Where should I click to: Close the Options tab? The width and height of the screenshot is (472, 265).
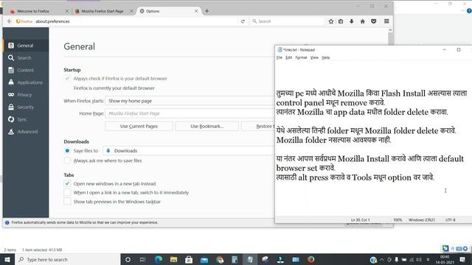196,11
